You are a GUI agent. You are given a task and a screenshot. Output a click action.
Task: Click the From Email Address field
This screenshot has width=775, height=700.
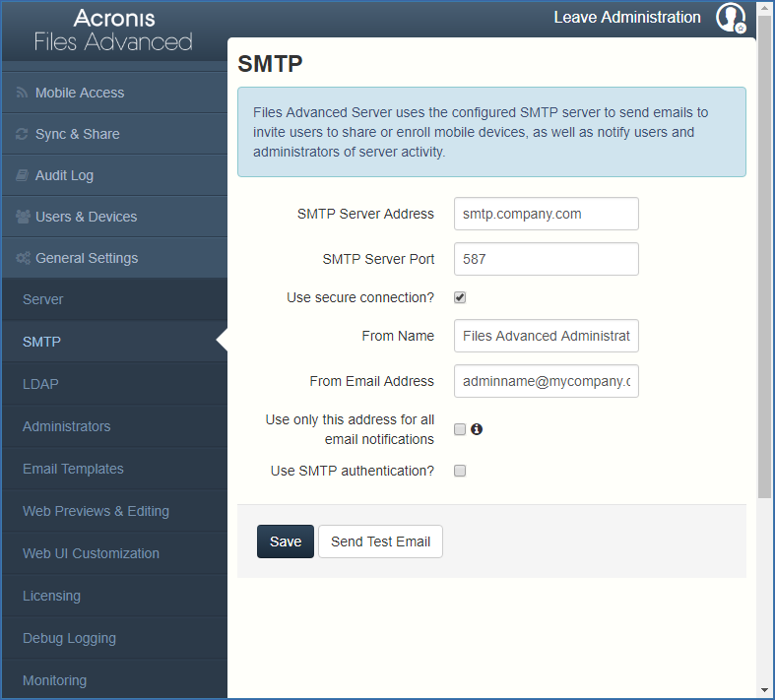547,381
